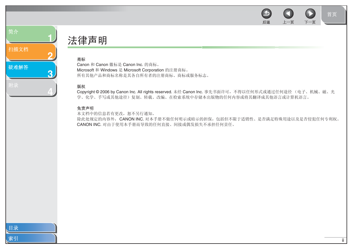This screenshot has height=249, width=352.
Task: Click the 版权 section heading
Action: point(81,86)
